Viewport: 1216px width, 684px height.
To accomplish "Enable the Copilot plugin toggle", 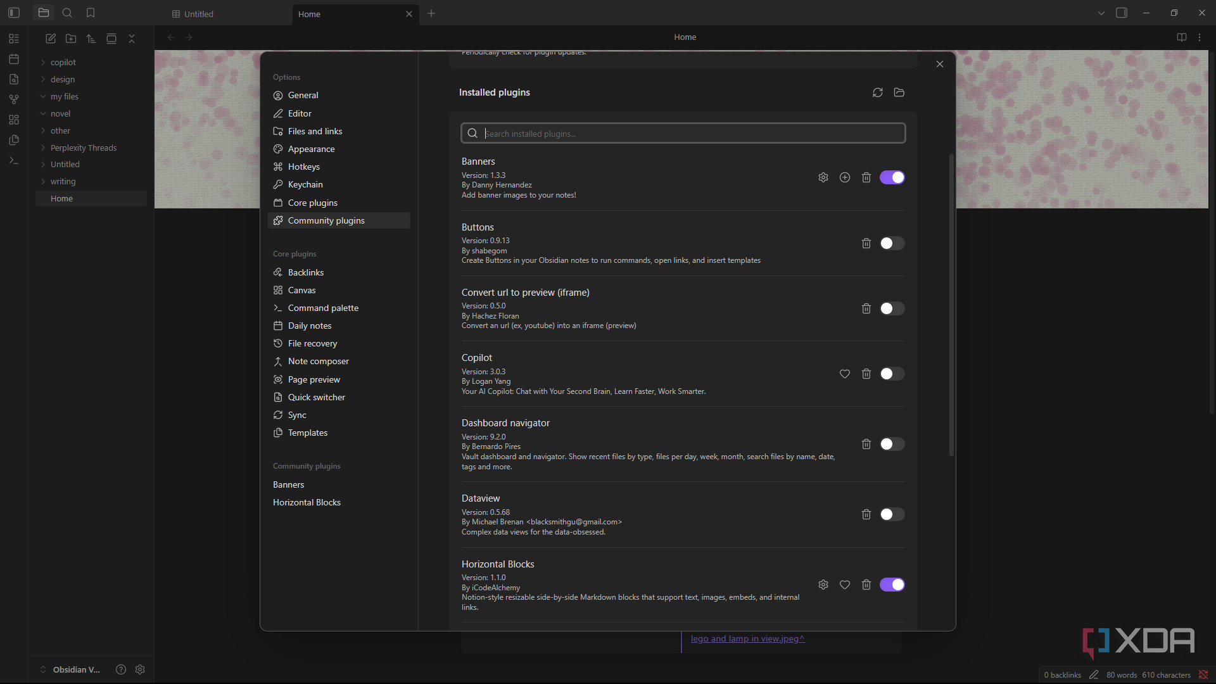I will [892, 374].
